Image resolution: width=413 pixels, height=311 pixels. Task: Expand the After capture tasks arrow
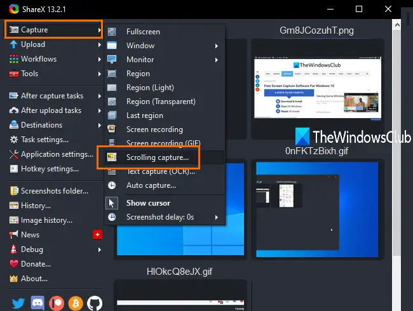pos(99,96)
